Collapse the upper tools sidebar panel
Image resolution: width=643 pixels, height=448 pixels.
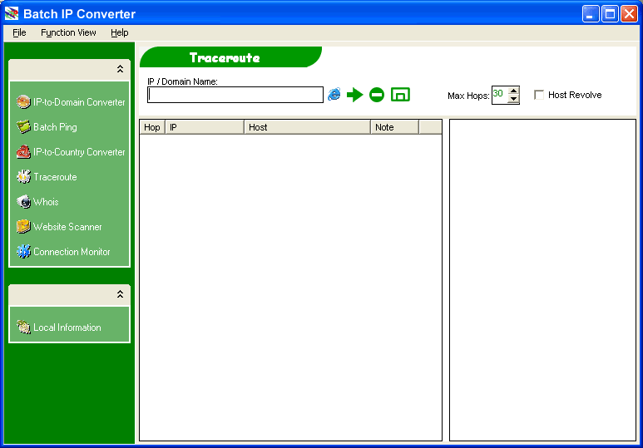[x=120, y=69]
